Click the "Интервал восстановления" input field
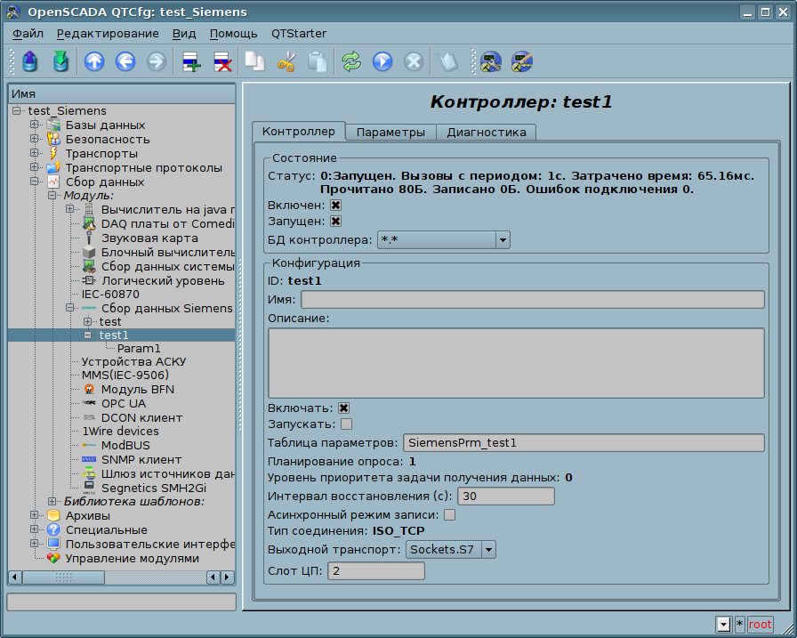The image size is (797, 638). (x=505, y=497)
